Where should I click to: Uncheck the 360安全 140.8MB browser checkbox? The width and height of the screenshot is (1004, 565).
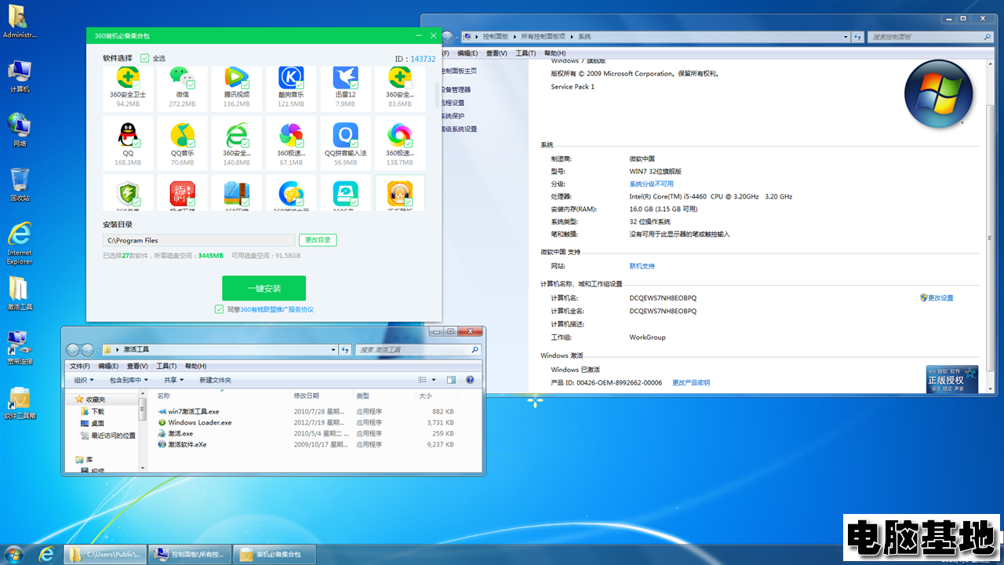(245, 144)
